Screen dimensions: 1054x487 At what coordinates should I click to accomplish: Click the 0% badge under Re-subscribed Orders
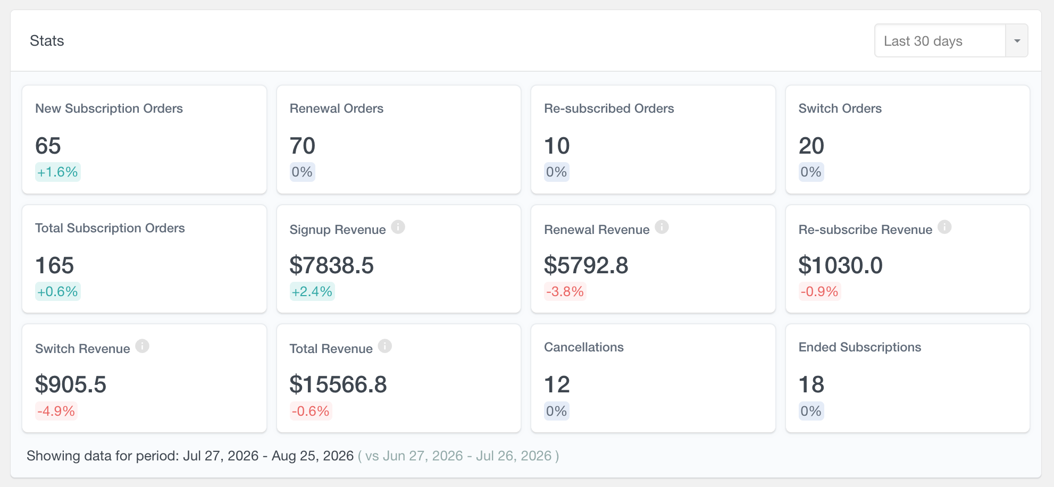[x=557, y=172]
